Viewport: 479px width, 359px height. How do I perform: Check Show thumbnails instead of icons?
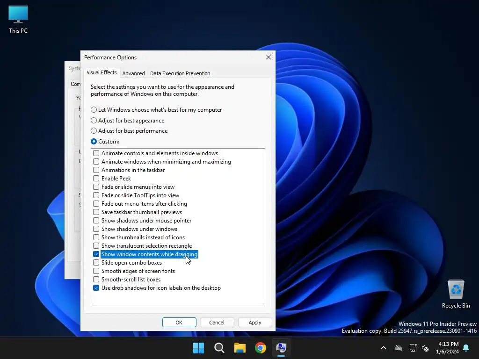pyautogui.click(x=96, y=237)
